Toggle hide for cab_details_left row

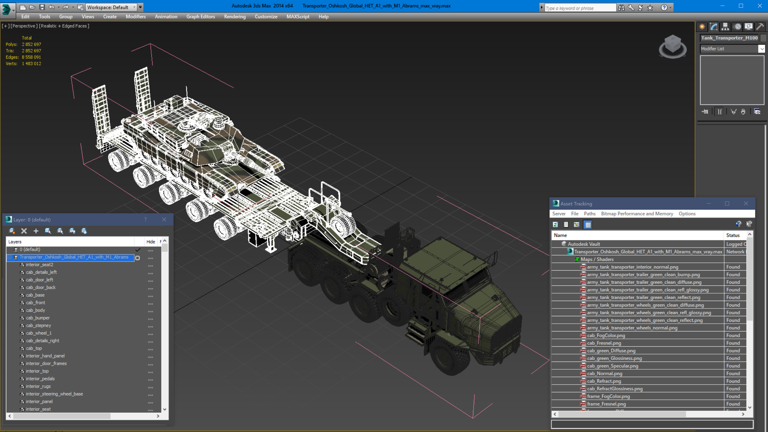click(151, 273)
